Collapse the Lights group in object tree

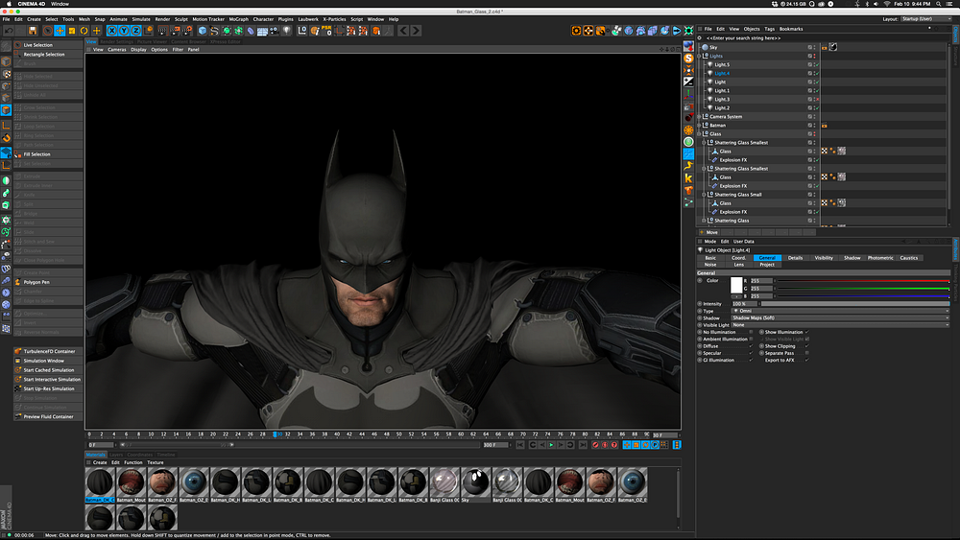click(700, 57)
